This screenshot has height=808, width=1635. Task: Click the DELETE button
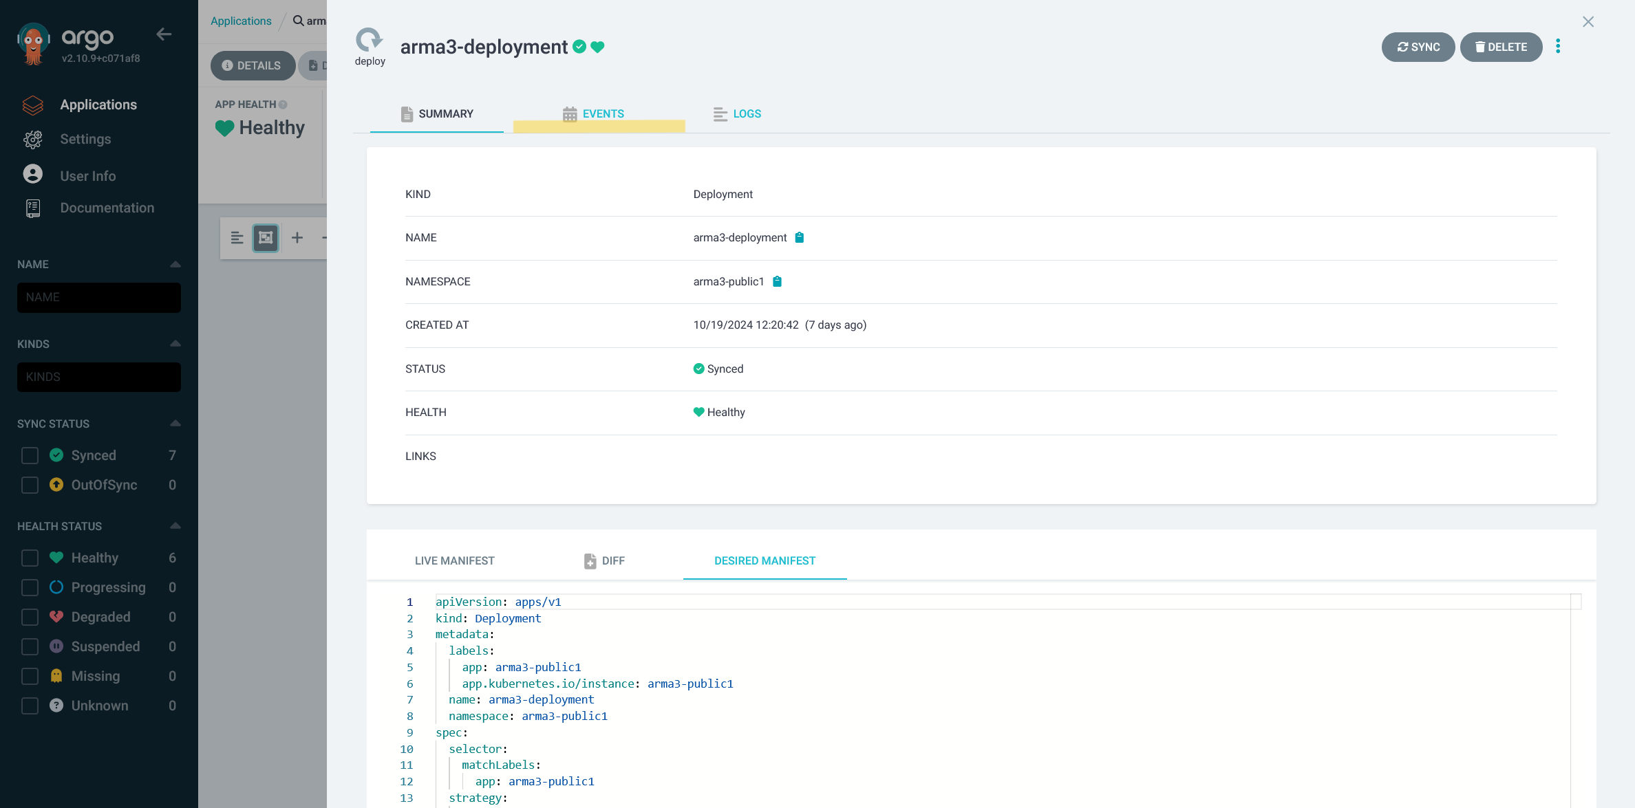point(1501,47)
